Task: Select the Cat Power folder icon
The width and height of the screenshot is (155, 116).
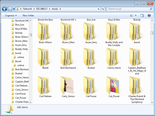Action: (x=89, y=85)
